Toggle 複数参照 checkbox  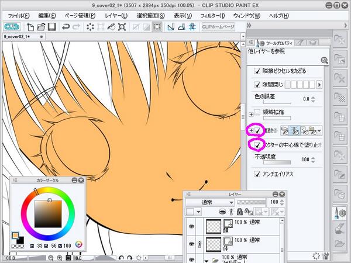click(x=257, y=130)
